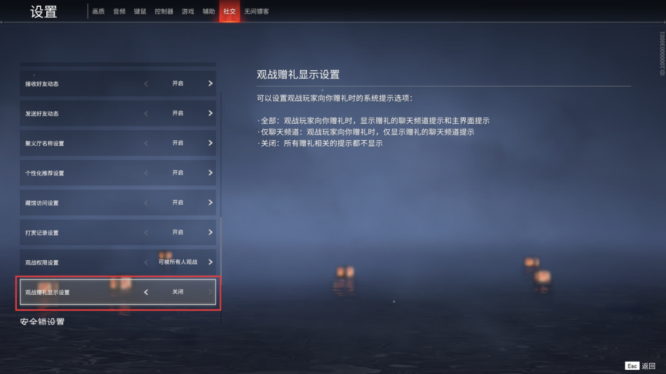666x374 pixels.
Task: Click right arrow for 接收好友动态
Action: pyautogui.click(x=210, y=84)
